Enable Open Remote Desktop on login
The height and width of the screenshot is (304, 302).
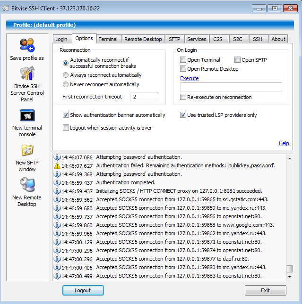(x=183, y=69)
